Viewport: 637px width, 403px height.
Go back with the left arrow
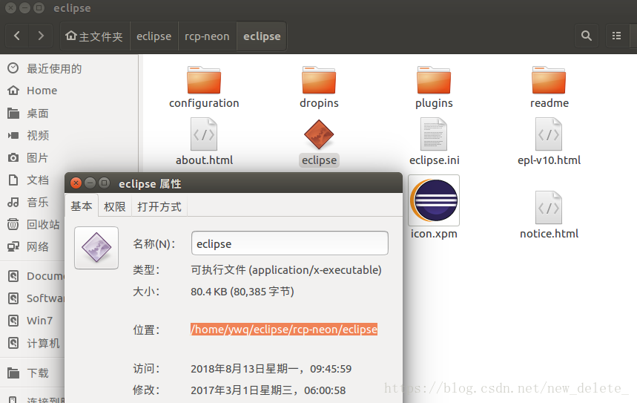[17, 36]
